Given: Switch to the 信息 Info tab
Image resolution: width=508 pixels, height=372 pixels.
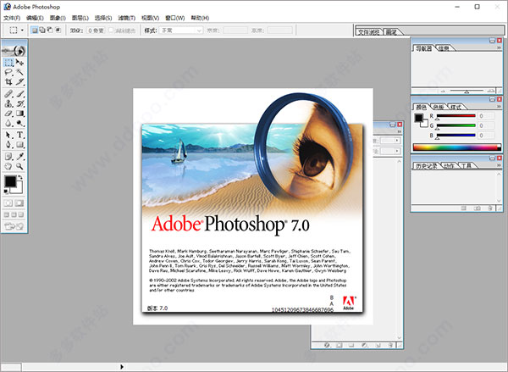Looking at the screenshot, I should coord(444,48).
